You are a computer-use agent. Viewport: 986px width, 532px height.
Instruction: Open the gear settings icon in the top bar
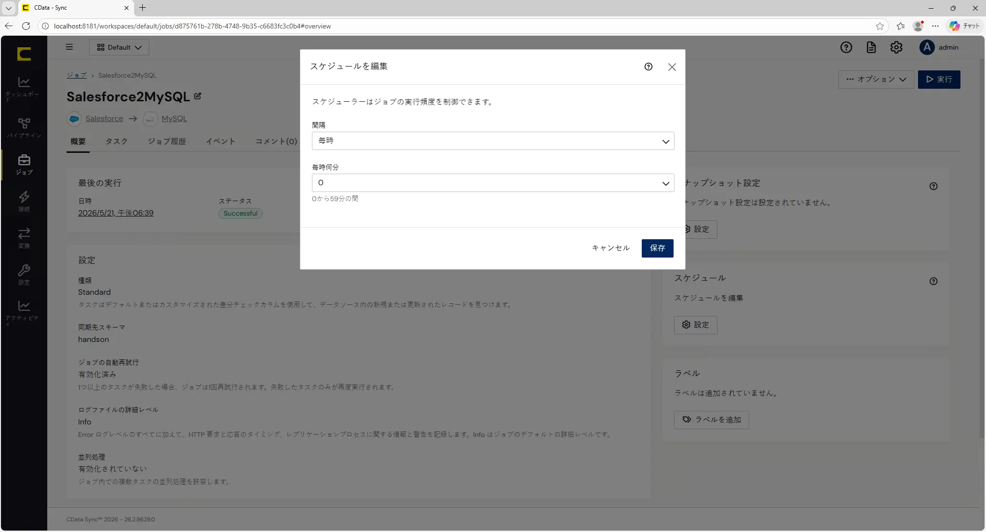(896, 47)
